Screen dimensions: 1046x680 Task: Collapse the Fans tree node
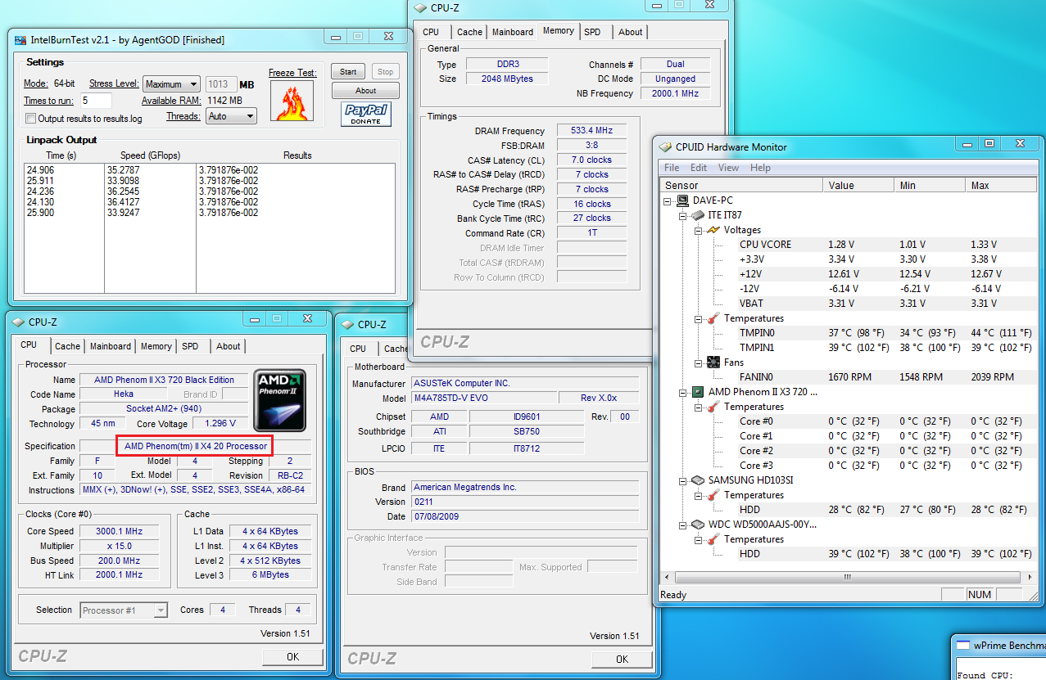[699, 363]
